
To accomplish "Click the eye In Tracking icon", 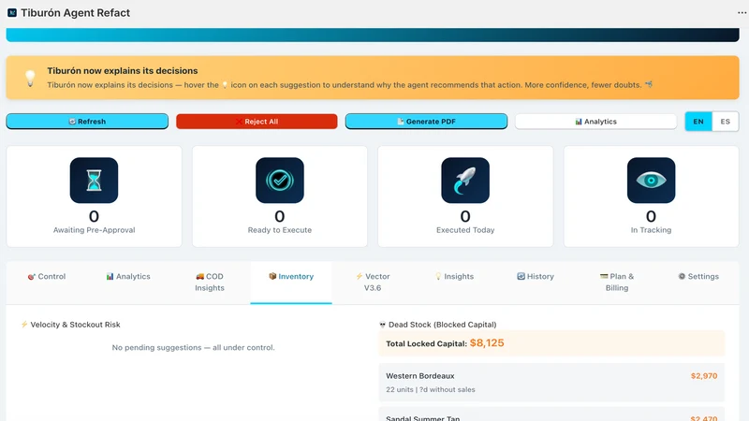I will 651,181.
